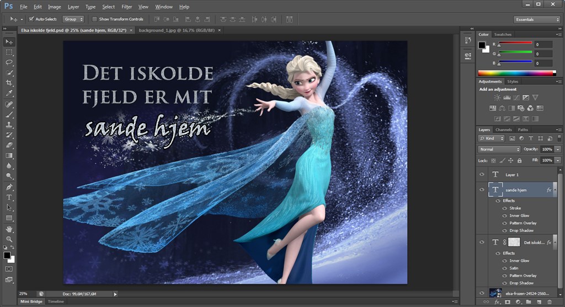Hide the sande hjem layer
Viewport: 565px width, 307px height.
tap(482, 189)
